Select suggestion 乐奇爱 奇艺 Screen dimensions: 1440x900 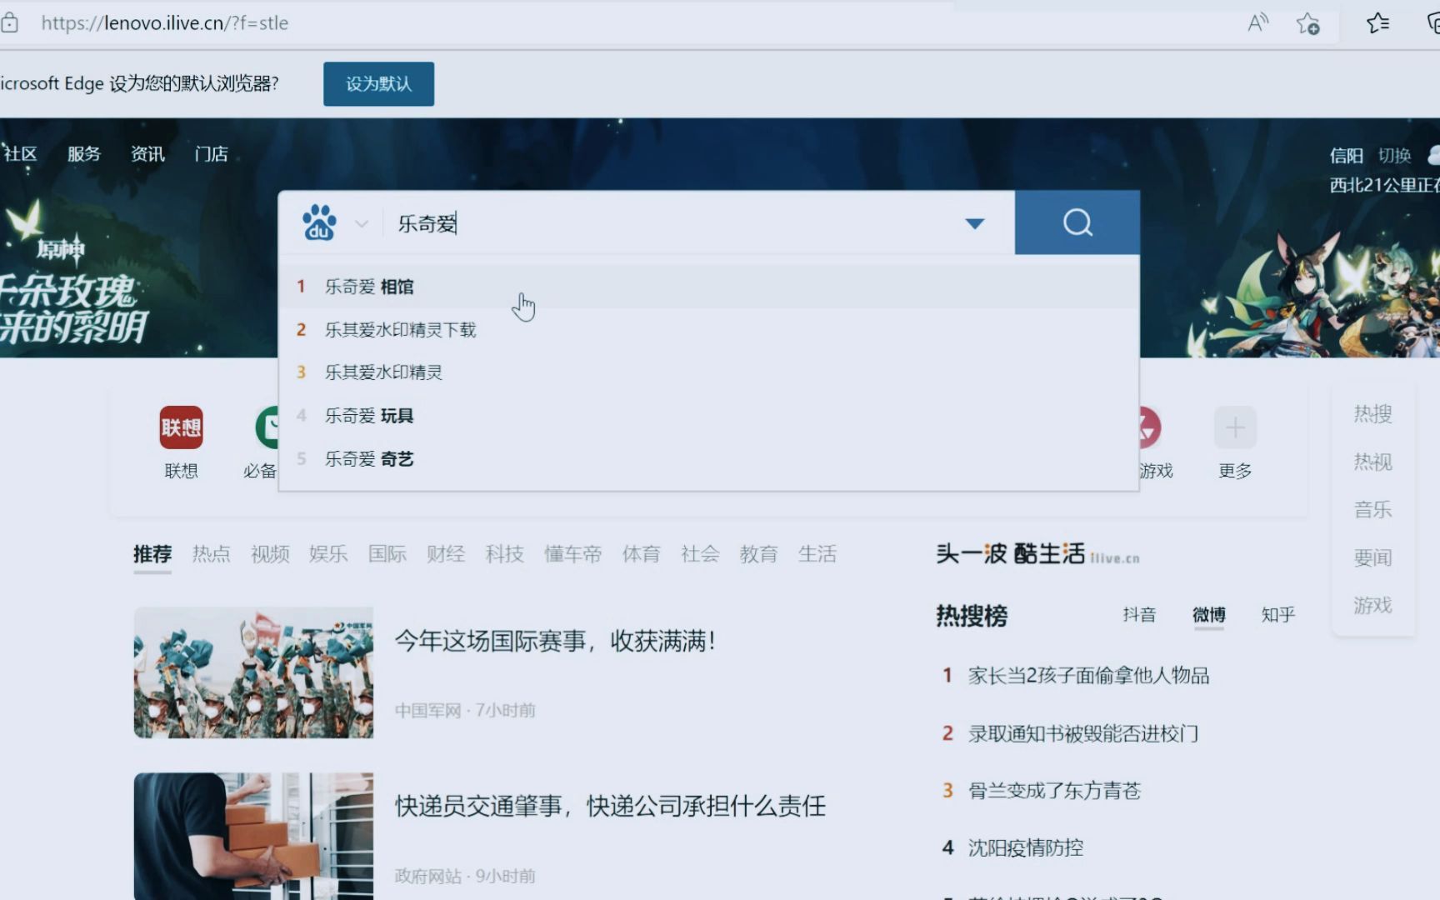tap(708, 459)
